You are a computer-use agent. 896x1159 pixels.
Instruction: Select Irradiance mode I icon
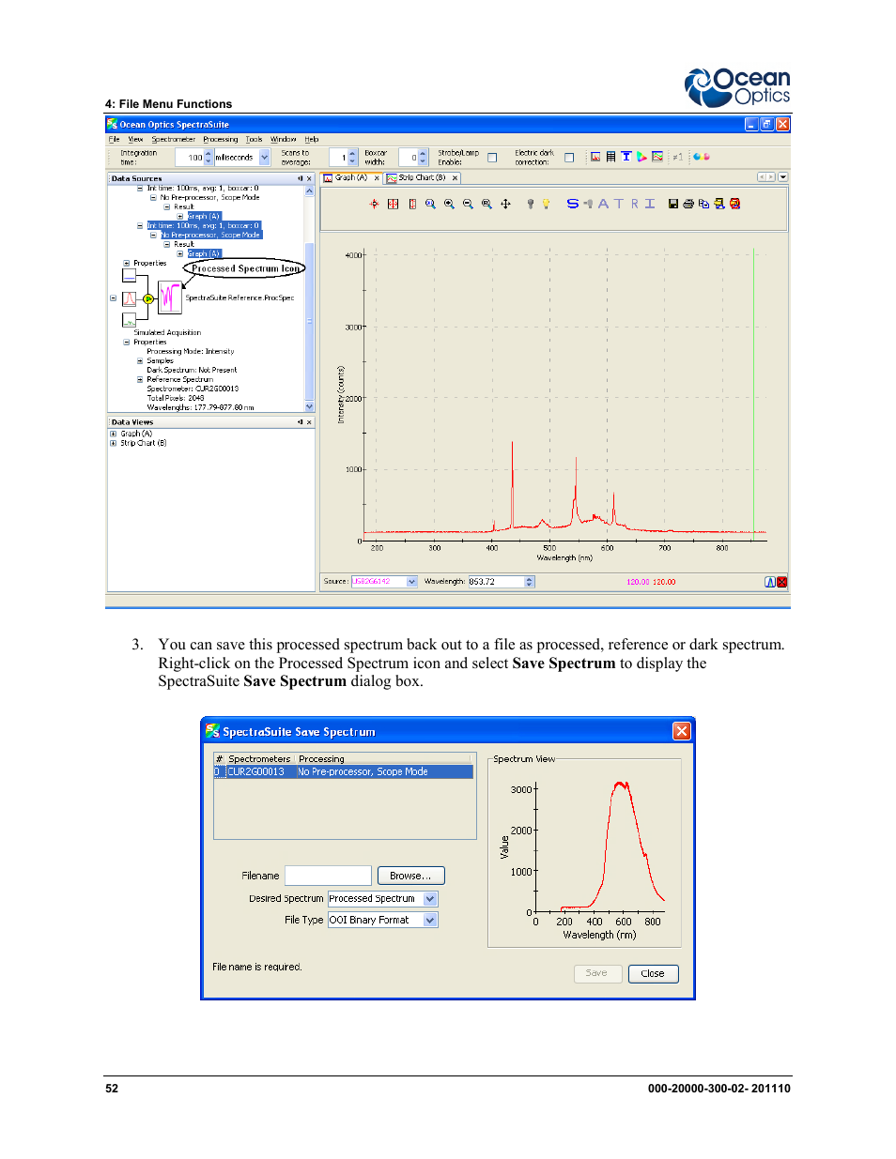click(x=650, y=204)
